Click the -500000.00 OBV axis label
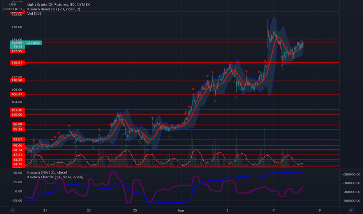Viewport: 363px width, 214px height. click(351, 201)
